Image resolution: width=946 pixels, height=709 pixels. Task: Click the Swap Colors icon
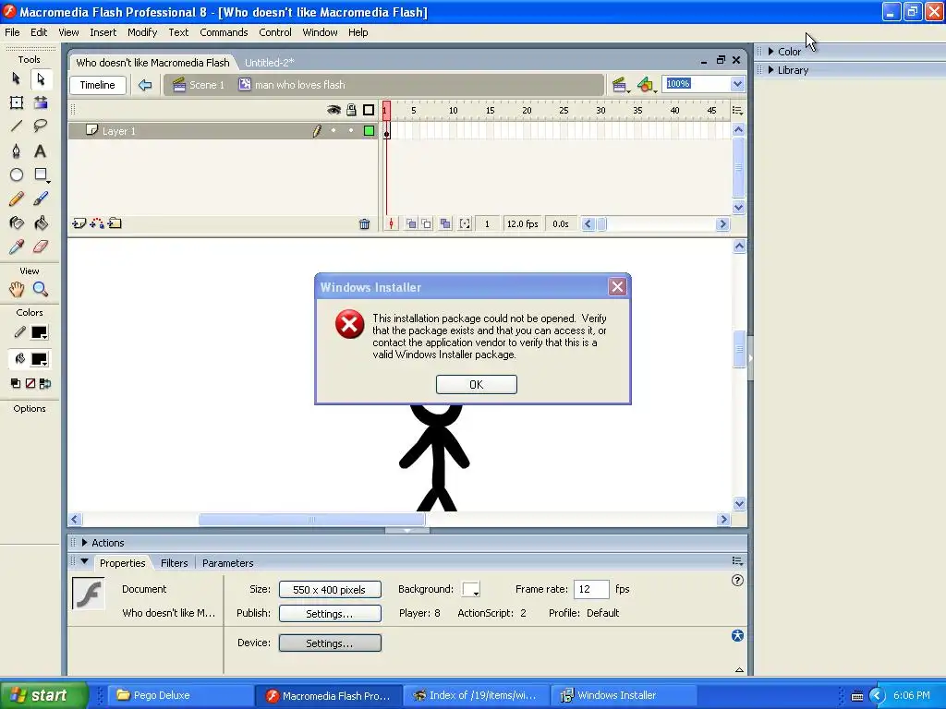45,383
